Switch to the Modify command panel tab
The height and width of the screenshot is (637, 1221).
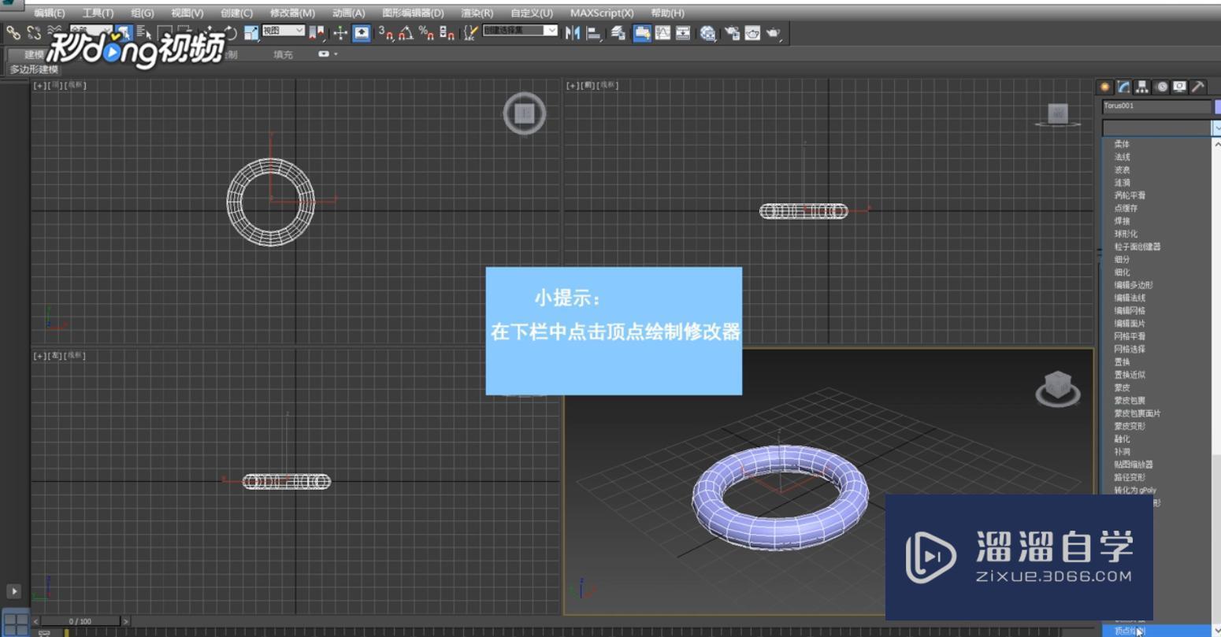click(x=1123, y=87)
